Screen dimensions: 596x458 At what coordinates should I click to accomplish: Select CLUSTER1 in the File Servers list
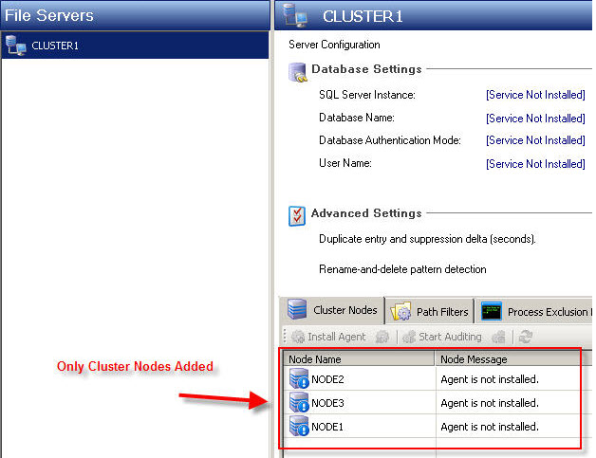[135, 46]
